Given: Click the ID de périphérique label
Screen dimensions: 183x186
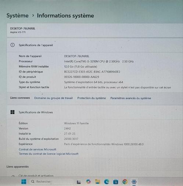Looking at the screenshot, I should coord(31,72).
